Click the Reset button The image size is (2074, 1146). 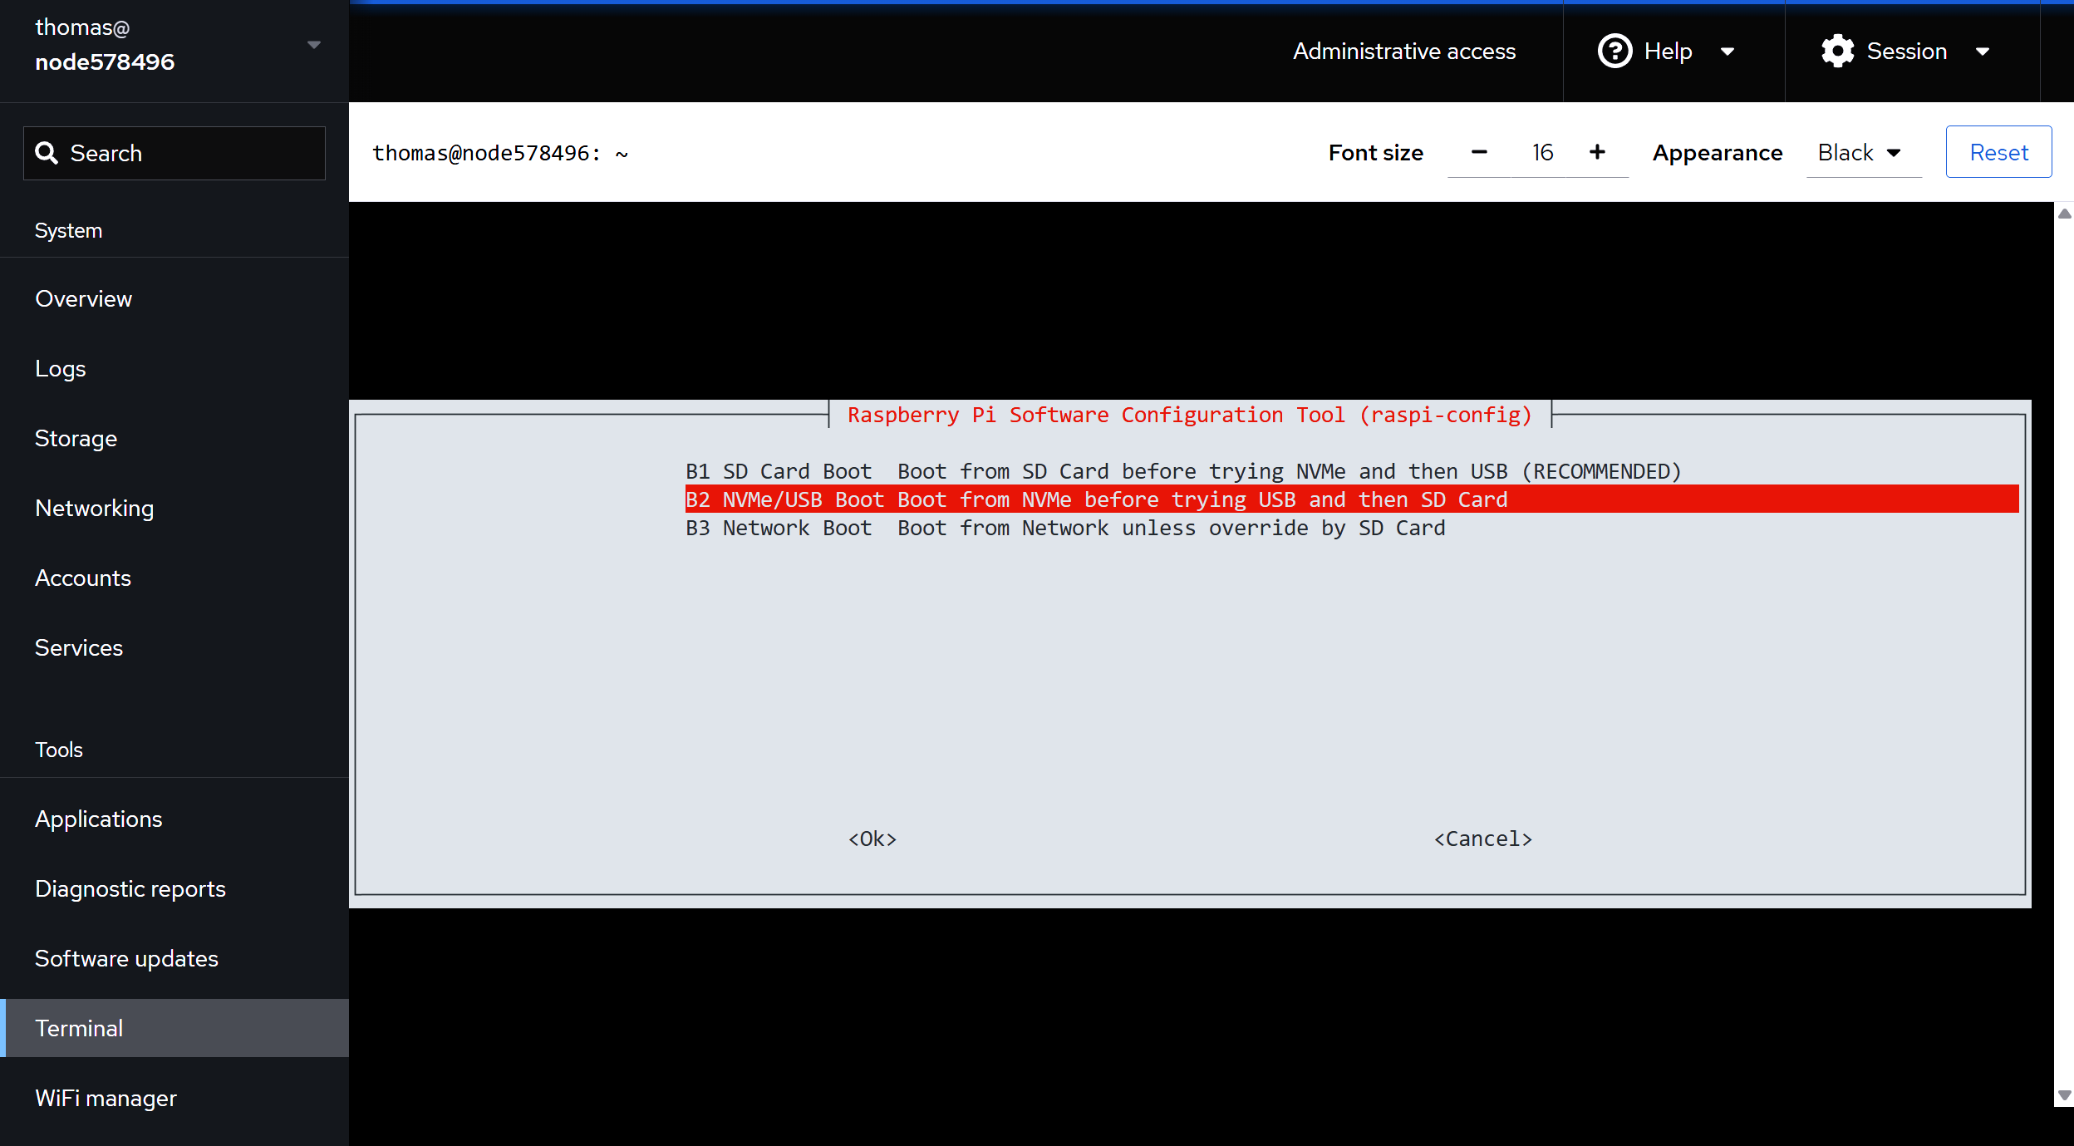tap(1998, 152)
